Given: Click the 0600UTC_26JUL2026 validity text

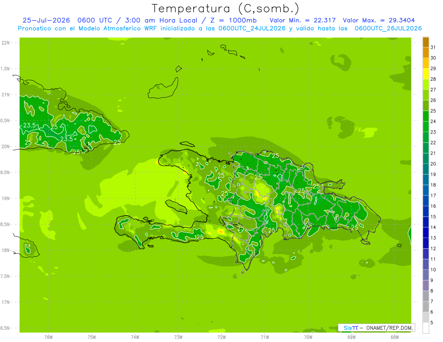Looking at the screenshot, I should coord(388,28).
